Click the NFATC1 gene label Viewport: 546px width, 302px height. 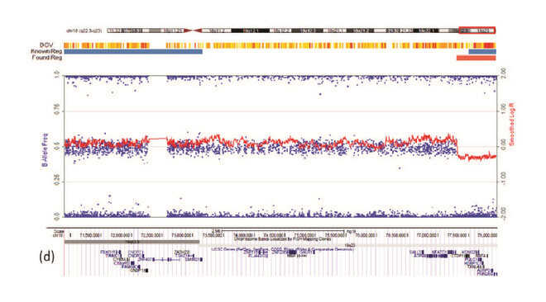tap(439, 252)
